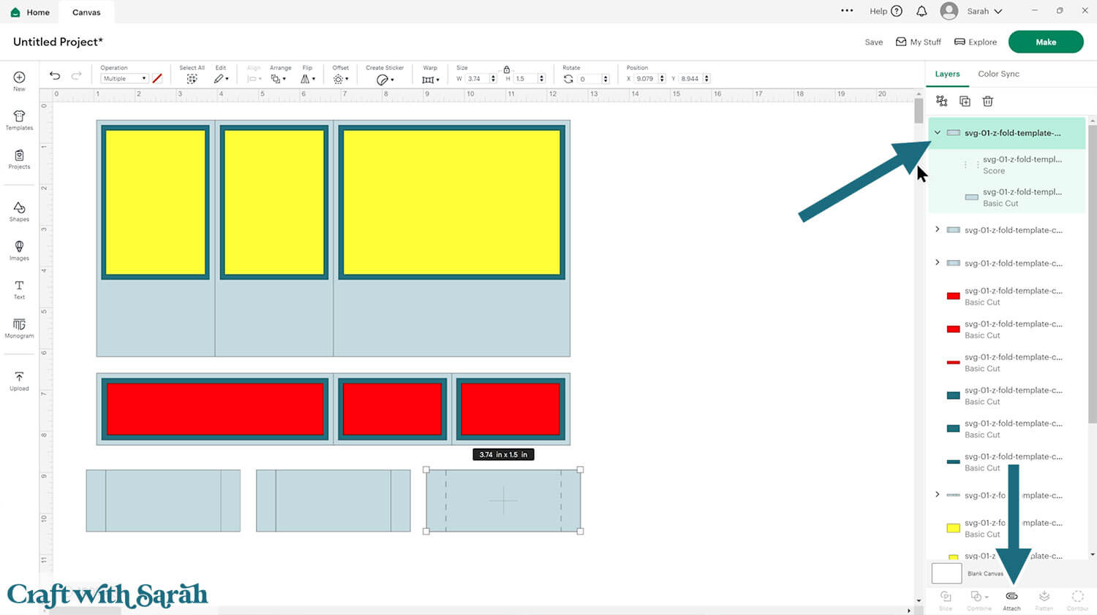Image resolution: width=1097 pixels, height=615 pixels.
Task: Select the Color Sync tab
Action: tap(998, 74)
